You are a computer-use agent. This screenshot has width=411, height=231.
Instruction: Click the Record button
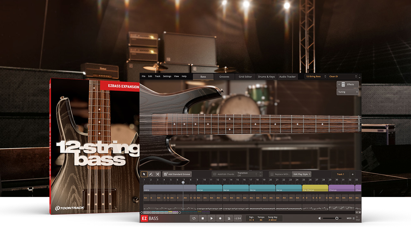point(220,218)
